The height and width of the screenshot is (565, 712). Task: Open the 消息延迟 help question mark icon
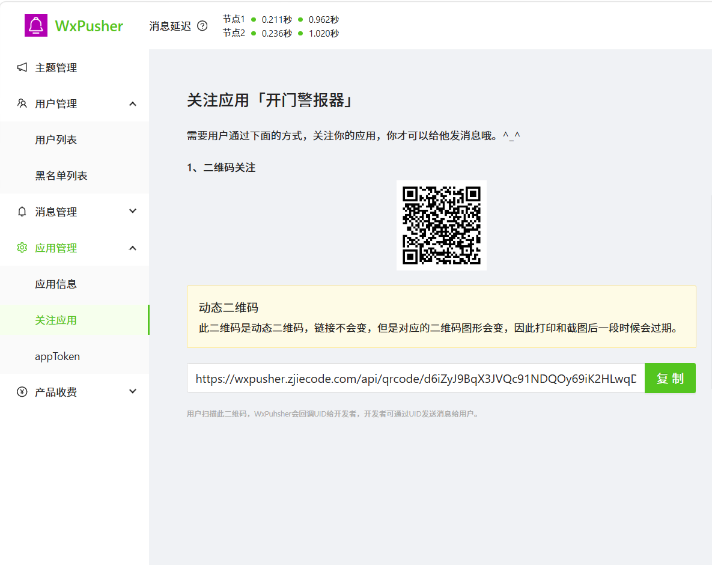pos(202,26)
